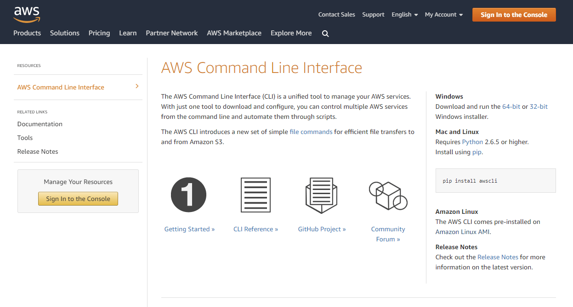Sign in from the Manage Your Resources box
The height and width of the screenshot is (307, 573).
(x=78, y=199)
